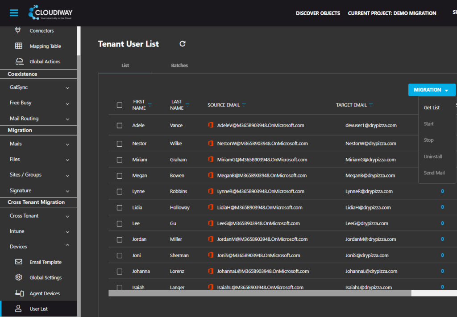The width and height of the screenshot is (457, 317).
Task: Click Office icon beside LidiaH source email
Action: [x=211, y=207]
